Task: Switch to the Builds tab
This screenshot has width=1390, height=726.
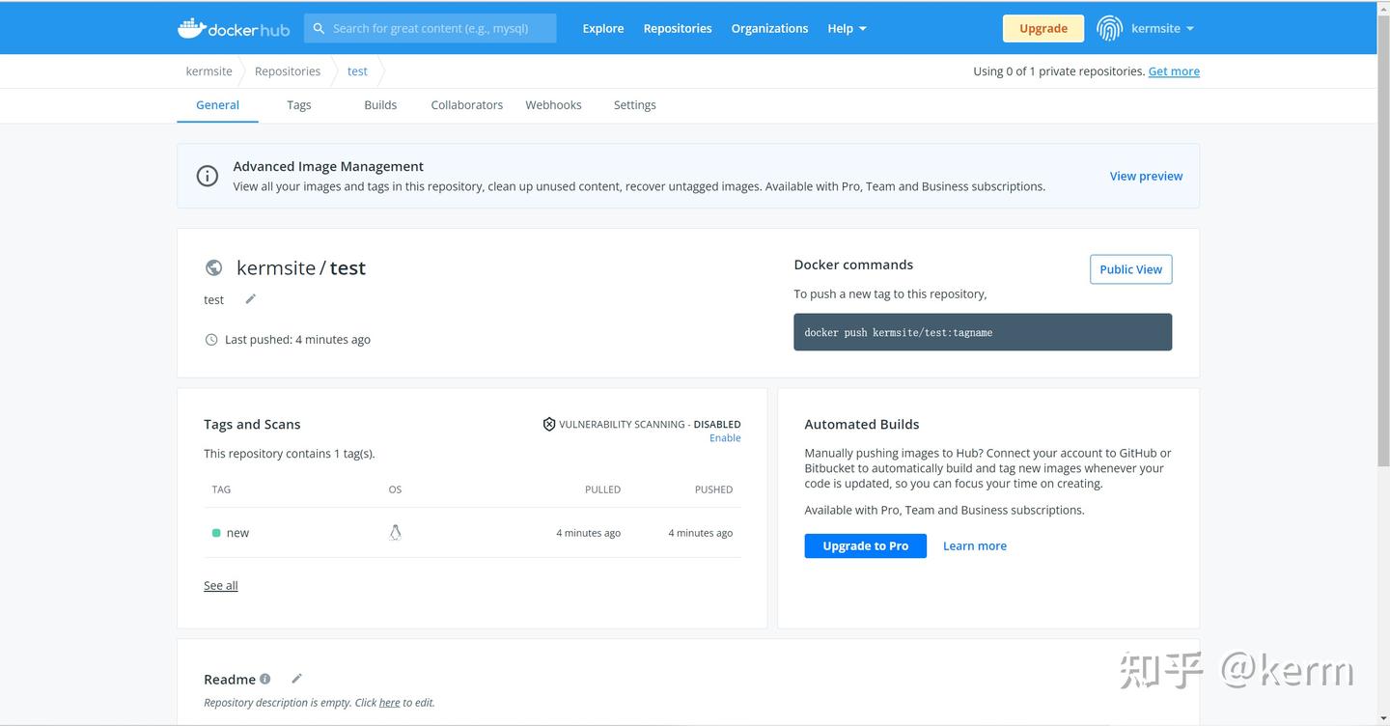Action: pos(380,105)
